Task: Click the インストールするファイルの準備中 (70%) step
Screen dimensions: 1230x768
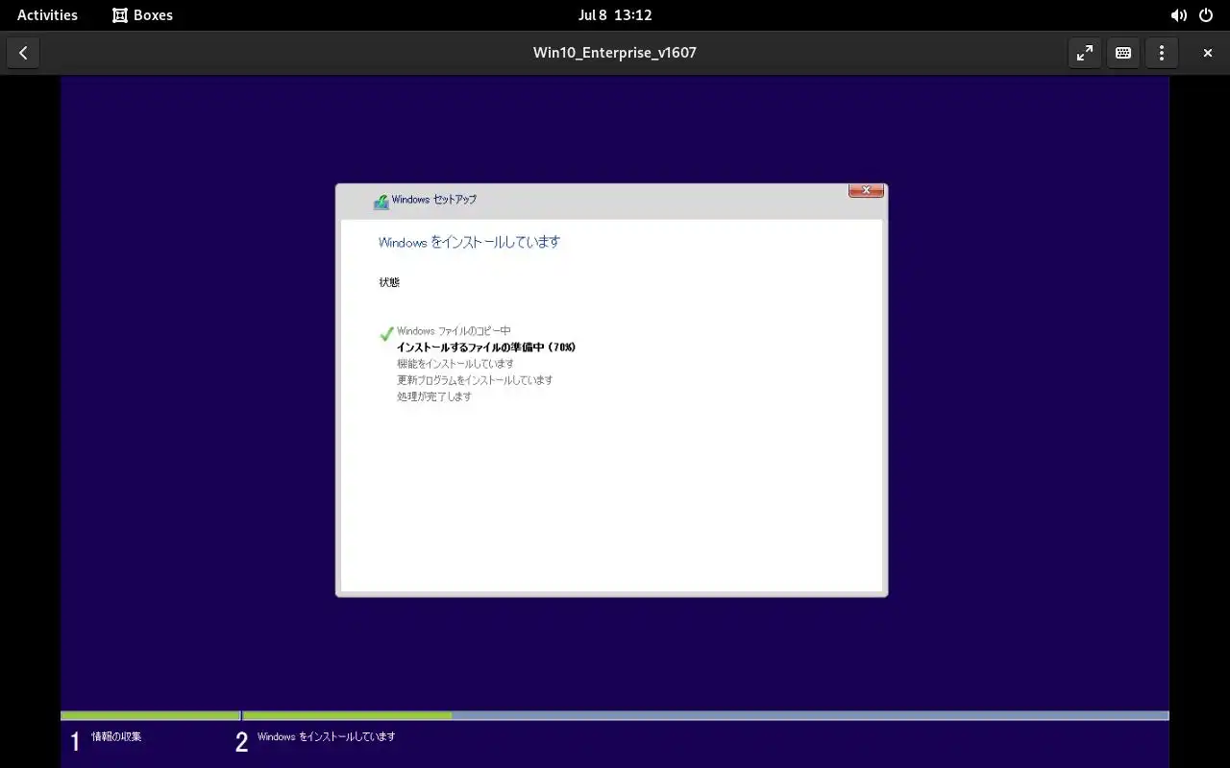Action: point(486,348)
